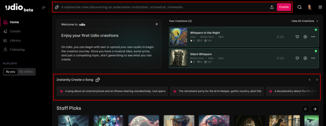Click the pink Create button
The image size is (326, 126).
pos(284,7)
